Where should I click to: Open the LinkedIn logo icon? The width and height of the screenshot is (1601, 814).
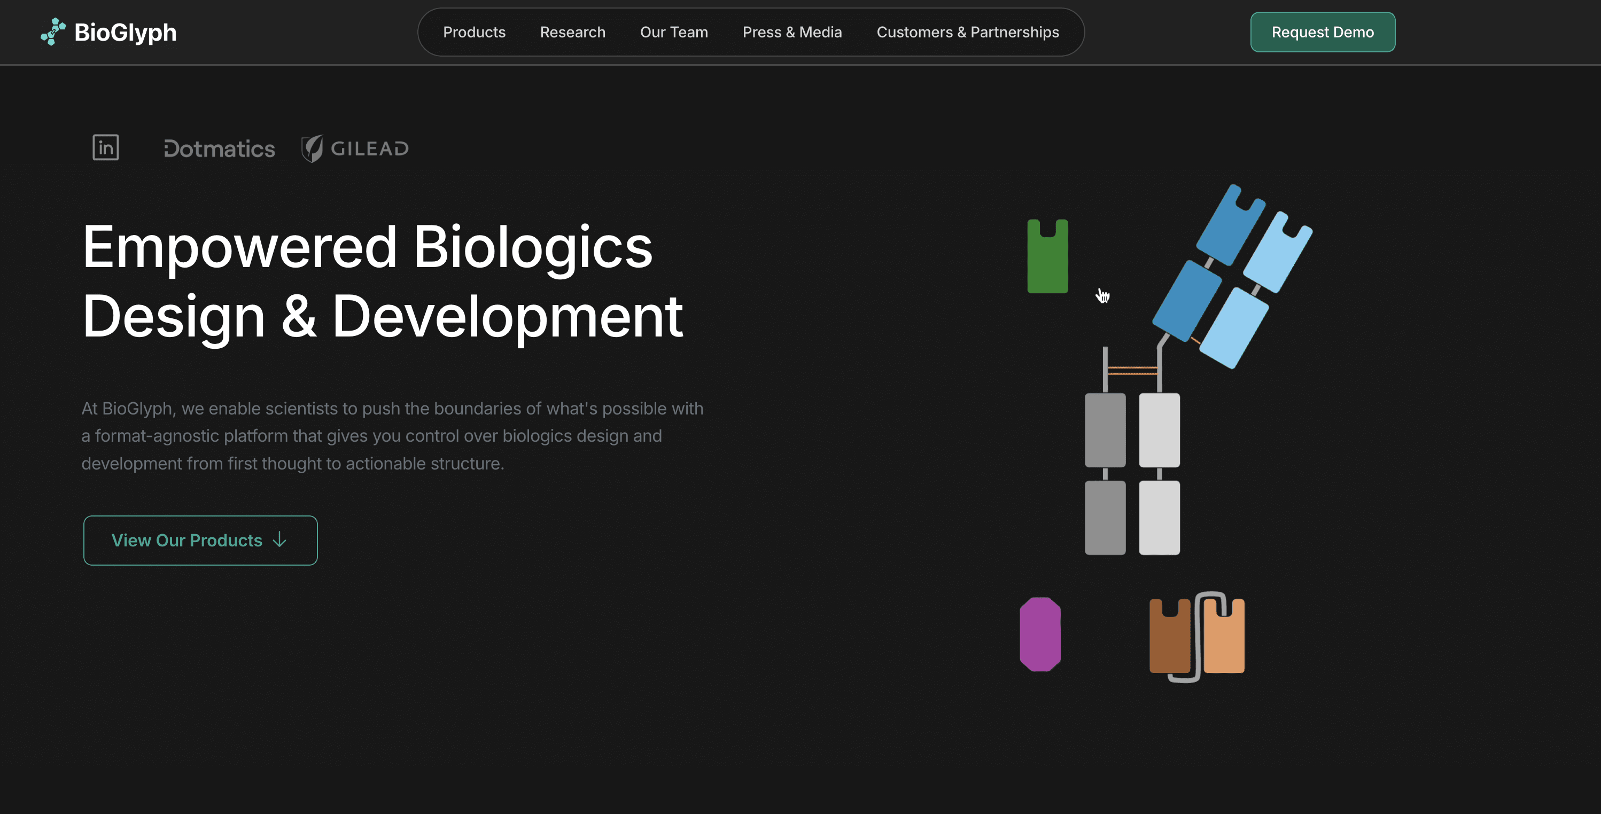point(106,147)
